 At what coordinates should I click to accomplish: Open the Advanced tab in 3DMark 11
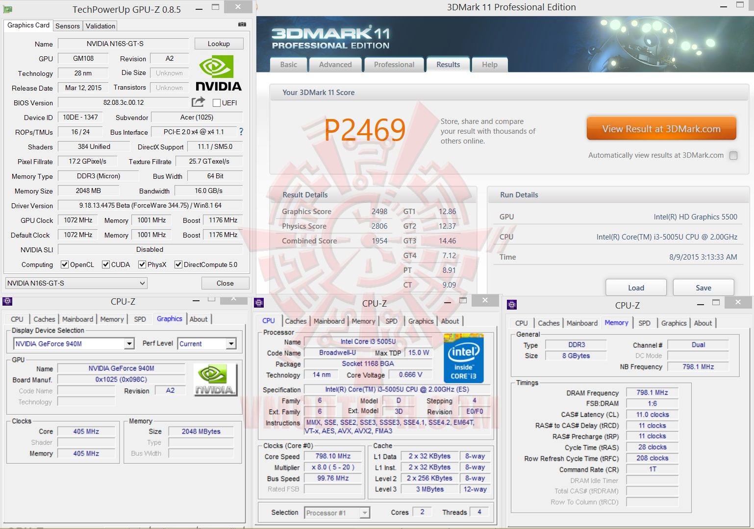335,65
